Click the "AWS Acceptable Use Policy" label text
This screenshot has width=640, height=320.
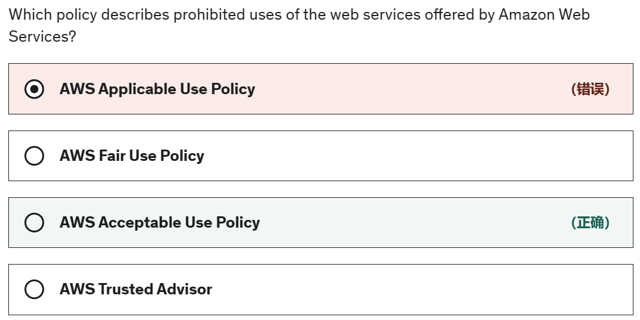(x=159, y=223)
